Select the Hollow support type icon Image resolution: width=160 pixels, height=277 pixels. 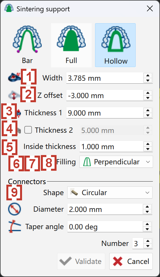[x=115, y=45]
